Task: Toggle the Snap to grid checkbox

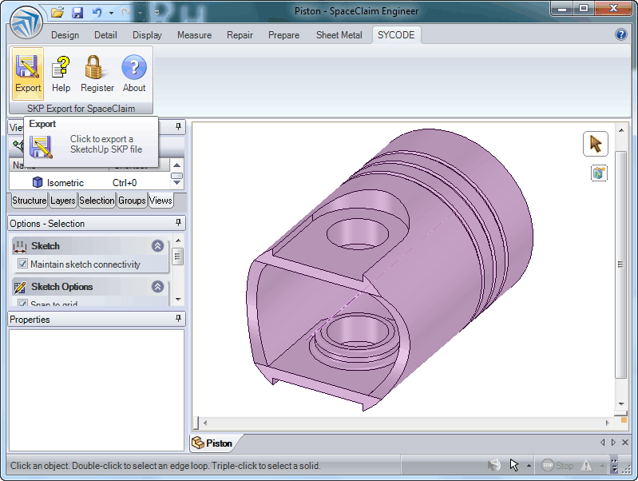Action: [x=22, y=303]
